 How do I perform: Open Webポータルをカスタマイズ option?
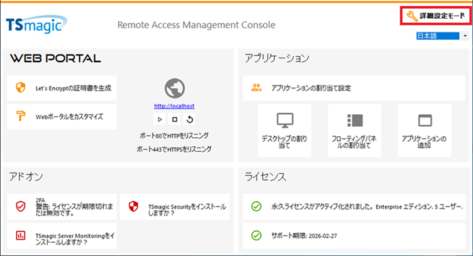[69, 116]
